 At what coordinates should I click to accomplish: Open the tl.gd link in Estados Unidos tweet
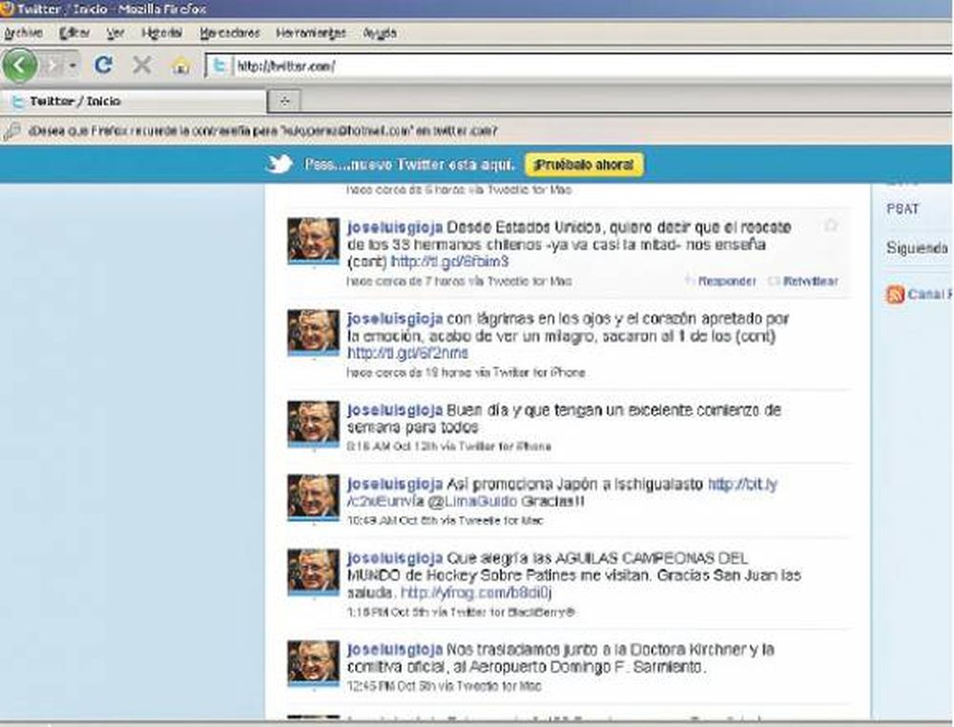pyautogui.click(x=450, y=262)
